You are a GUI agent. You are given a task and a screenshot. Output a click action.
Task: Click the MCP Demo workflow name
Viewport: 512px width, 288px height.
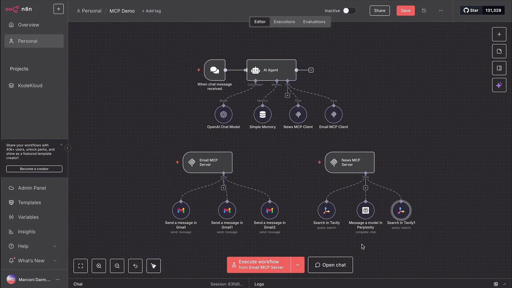pos(122,11)
